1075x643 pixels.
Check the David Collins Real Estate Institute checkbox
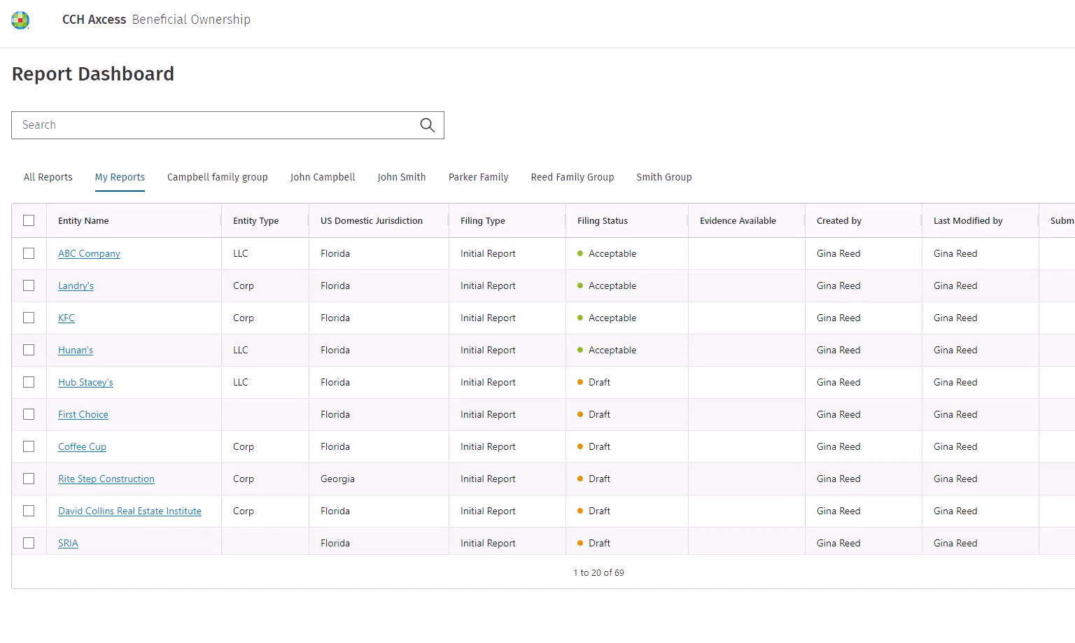(x=29, y=511)
